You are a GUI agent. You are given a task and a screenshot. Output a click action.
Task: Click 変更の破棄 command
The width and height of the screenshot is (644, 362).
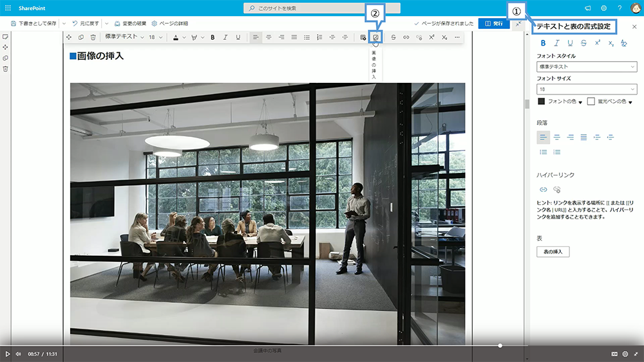click(x=130, y=24)
